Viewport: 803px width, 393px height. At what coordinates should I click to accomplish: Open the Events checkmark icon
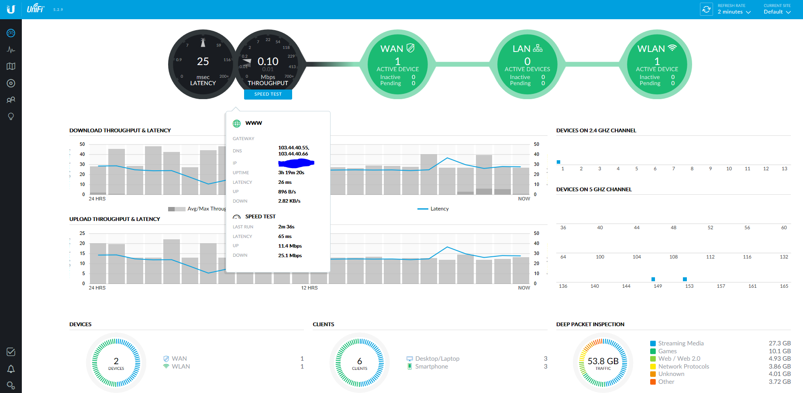point(11,352)
